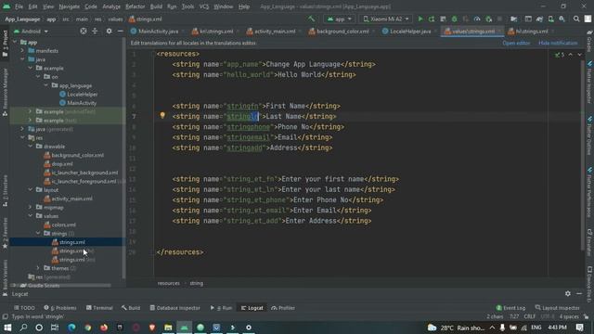Open the File menu
Viewport: 594px width, 334px height.
(19, 6)
